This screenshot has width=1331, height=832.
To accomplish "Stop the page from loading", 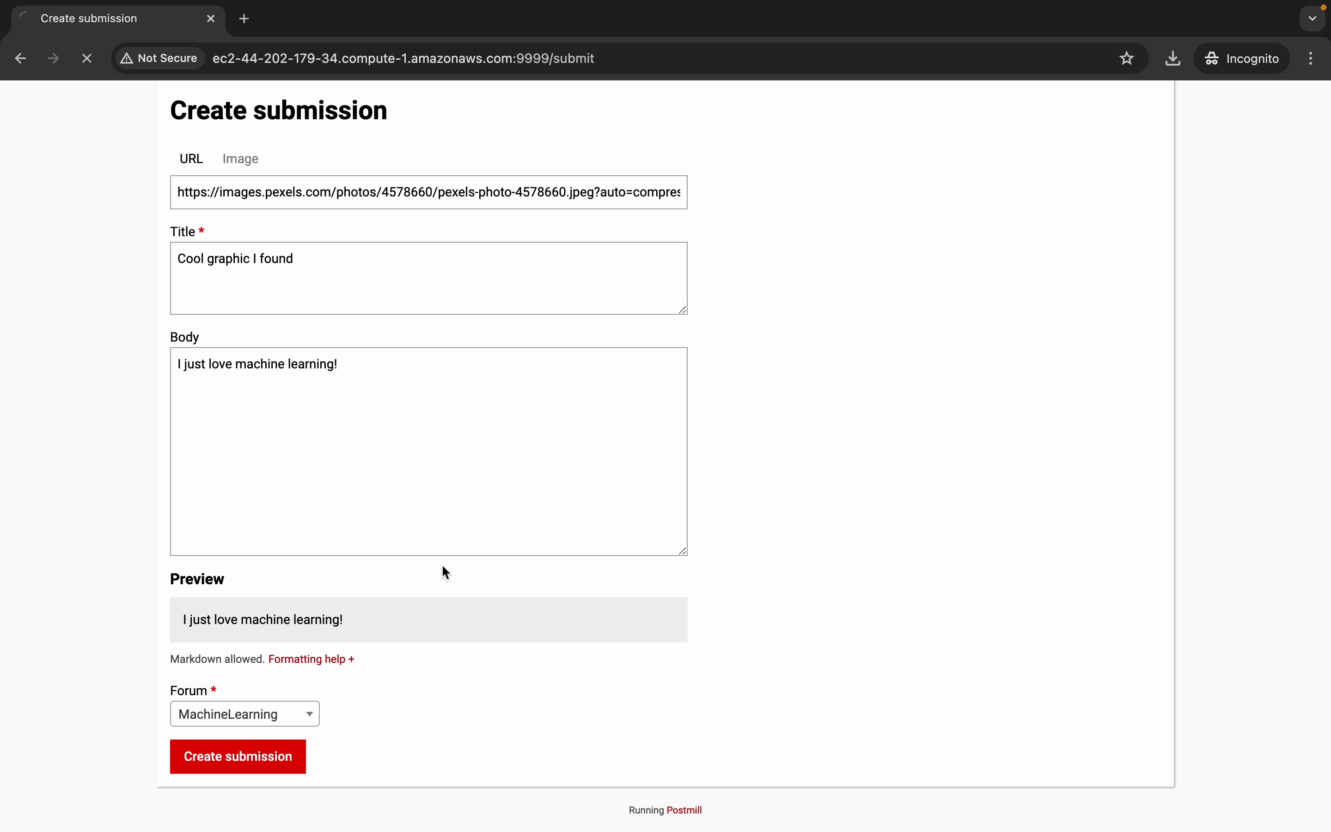I will click(87, 58).
